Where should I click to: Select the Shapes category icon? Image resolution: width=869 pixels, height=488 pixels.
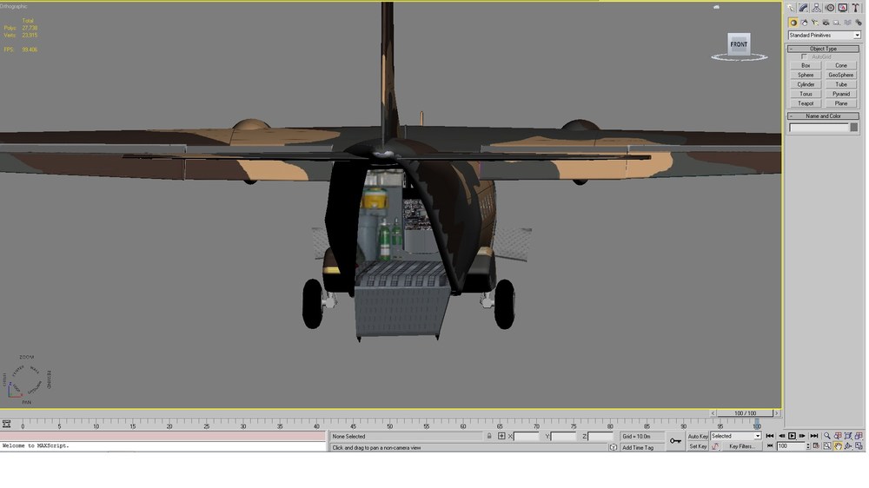tap(804, 23)
